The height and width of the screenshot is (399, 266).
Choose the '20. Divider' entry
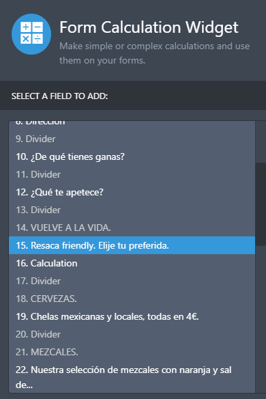pyautogui.click(x=132, y=334)
